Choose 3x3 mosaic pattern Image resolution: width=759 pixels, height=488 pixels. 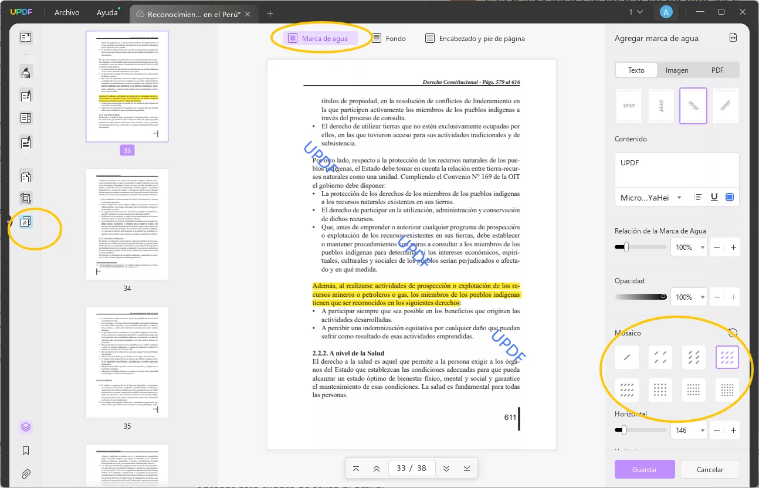[727, 357]
